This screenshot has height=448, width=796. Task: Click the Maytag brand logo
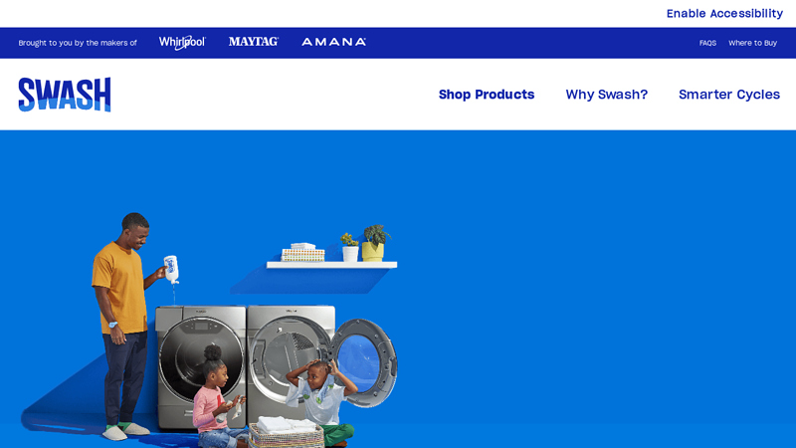point(254,42)
